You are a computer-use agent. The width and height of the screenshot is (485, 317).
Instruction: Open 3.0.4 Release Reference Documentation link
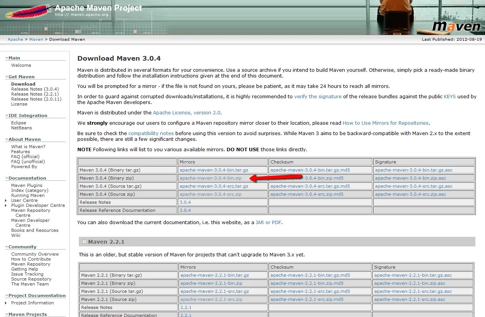click(185, 210)
